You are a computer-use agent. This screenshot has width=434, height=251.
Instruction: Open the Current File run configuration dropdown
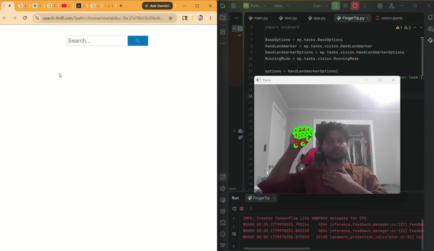pos(320,6)
